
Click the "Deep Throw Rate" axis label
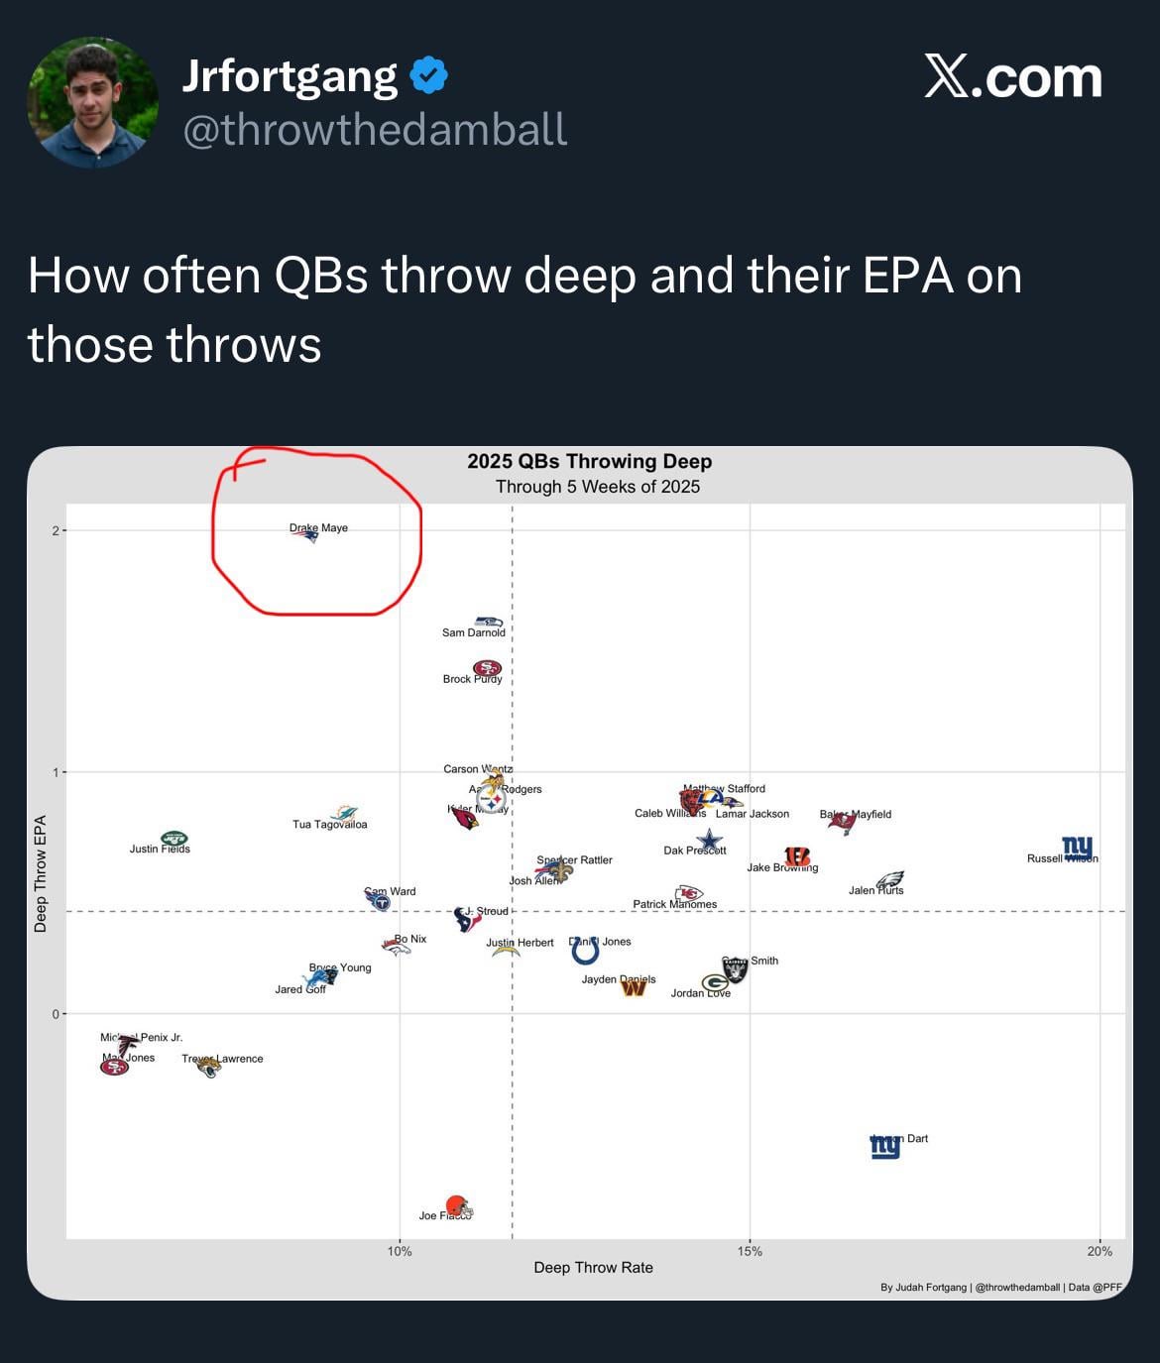click(593, 1267)
